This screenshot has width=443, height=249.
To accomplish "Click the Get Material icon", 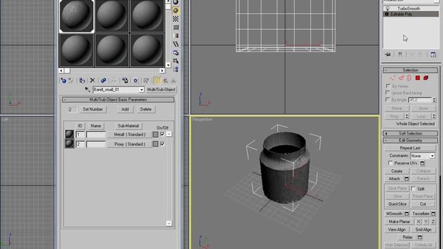I will pos(63,80).
